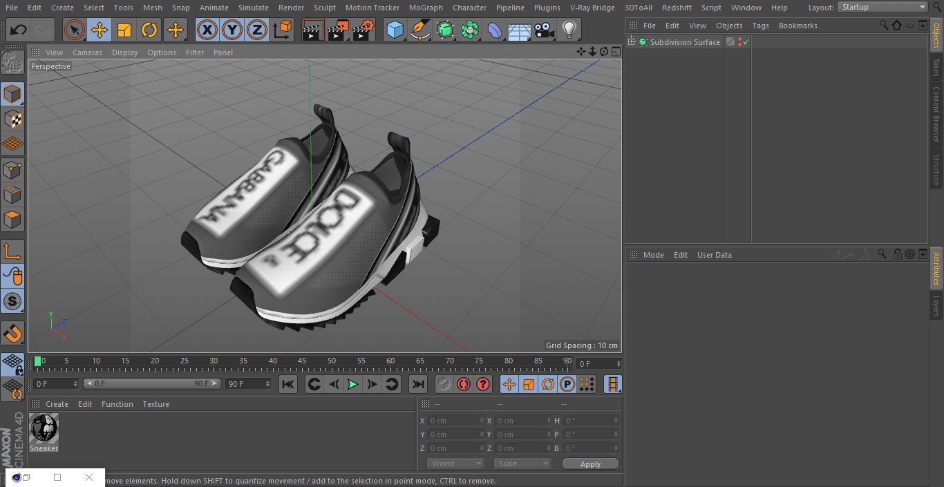Screen dimensions: 944x487
Task: Switch to the Takes side tab
Action: (x=936, y=67)
